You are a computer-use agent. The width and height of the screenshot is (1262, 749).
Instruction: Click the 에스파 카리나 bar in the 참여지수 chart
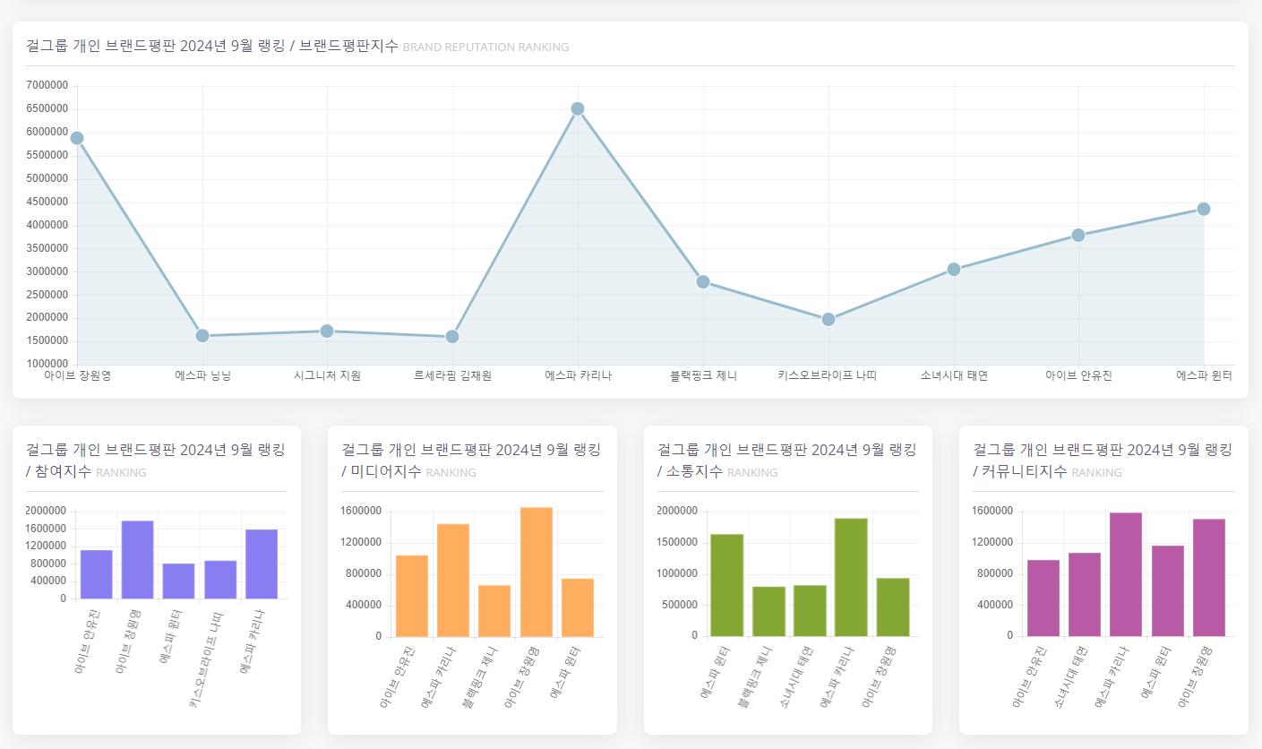click(262, 564)
